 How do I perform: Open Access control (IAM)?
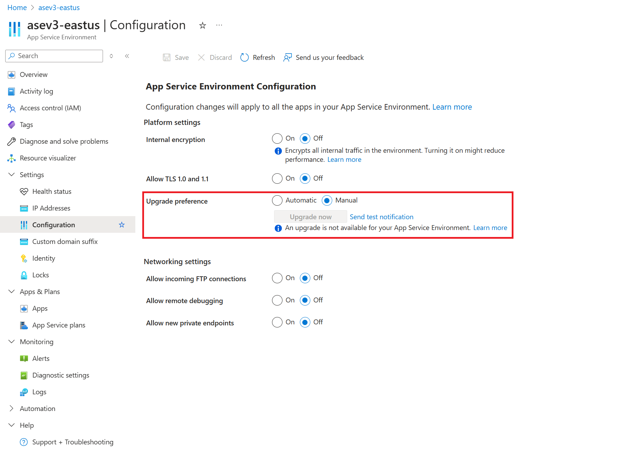point(50,108)
